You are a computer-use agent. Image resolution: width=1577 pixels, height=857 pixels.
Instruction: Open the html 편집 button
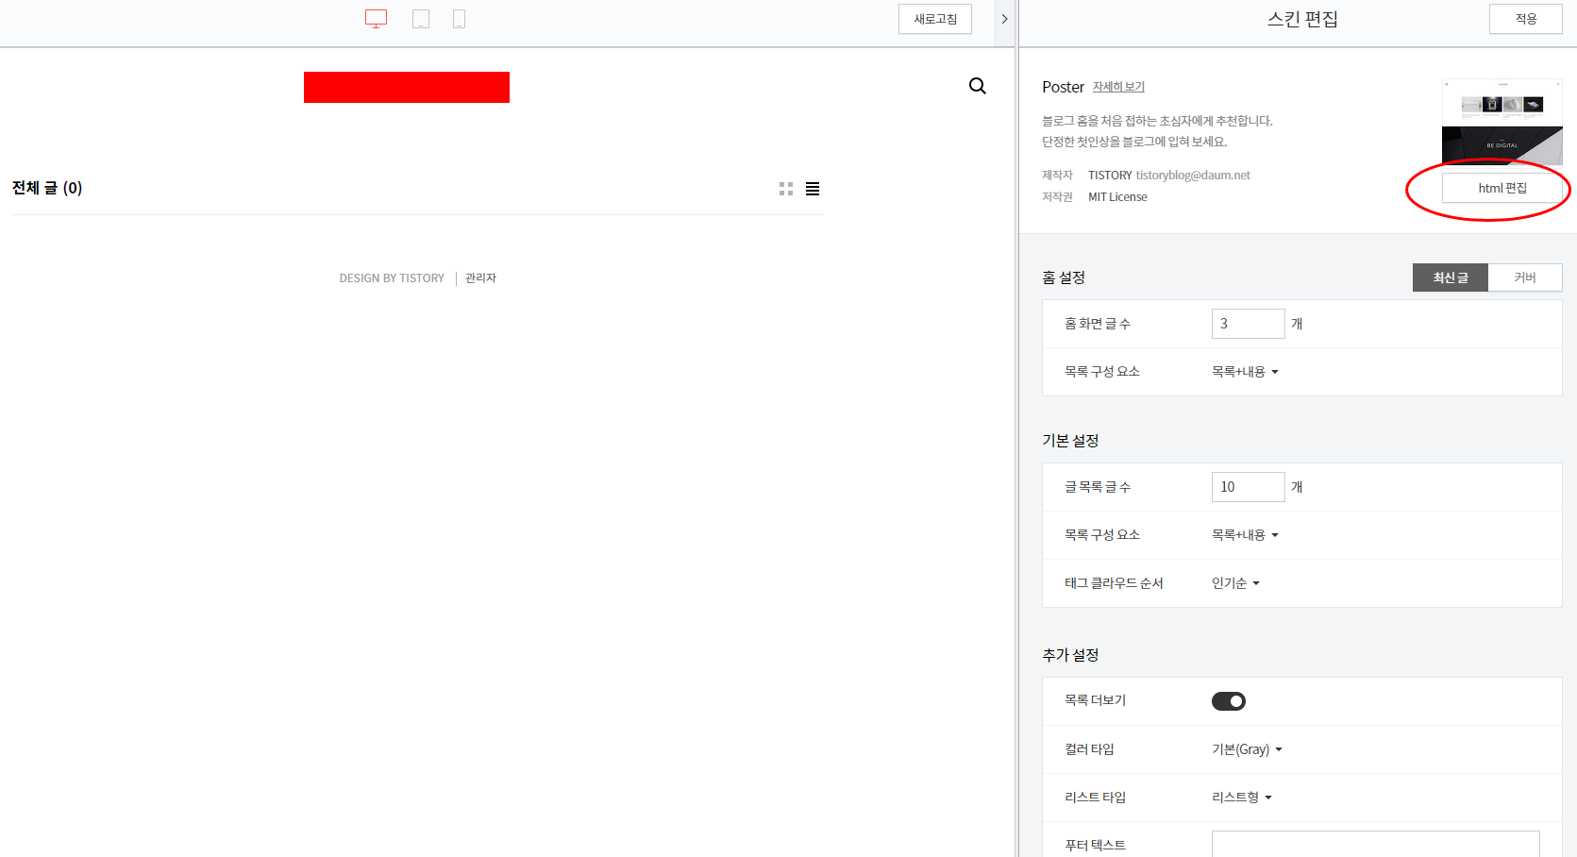pos(1502,188)
